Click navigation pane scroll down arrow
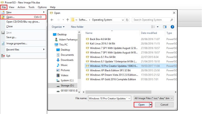The image size is (202, 114). click(79, 92)
